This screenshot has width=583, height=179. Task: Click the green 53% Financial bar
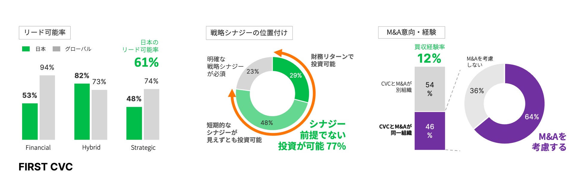click(x=30, y=121)
